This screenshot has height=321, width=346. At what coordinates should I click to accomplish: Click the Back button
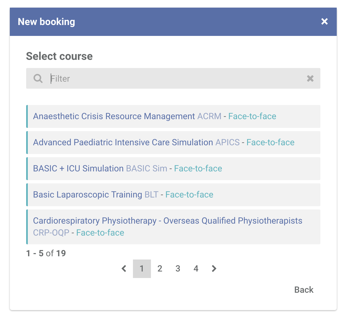304,290
